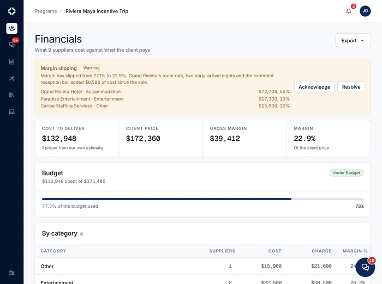The width and height of the screenshot is (382, 284).
Task: Click the Caribe Staffing Services · Other line
Action: (x=74, y=106)
